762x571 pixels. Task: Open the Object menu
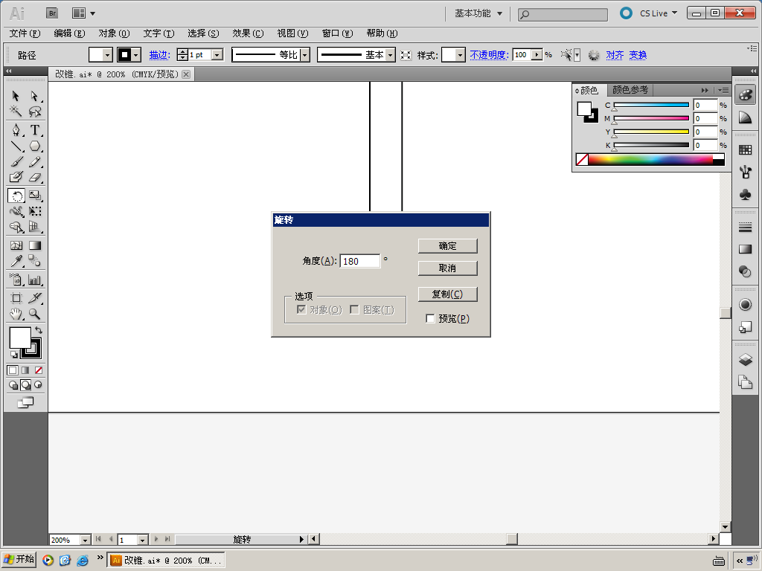pos(114,33)
